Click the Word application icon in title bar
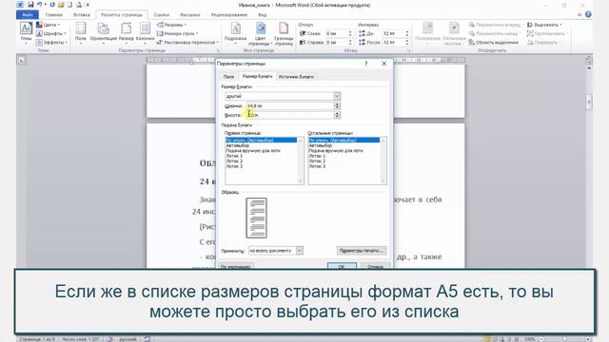Screen dimensions: 609x342 20,5
